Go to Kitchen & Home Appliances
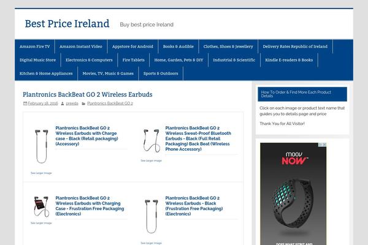The width and height of the screenshot is (368, 245). 46,73
